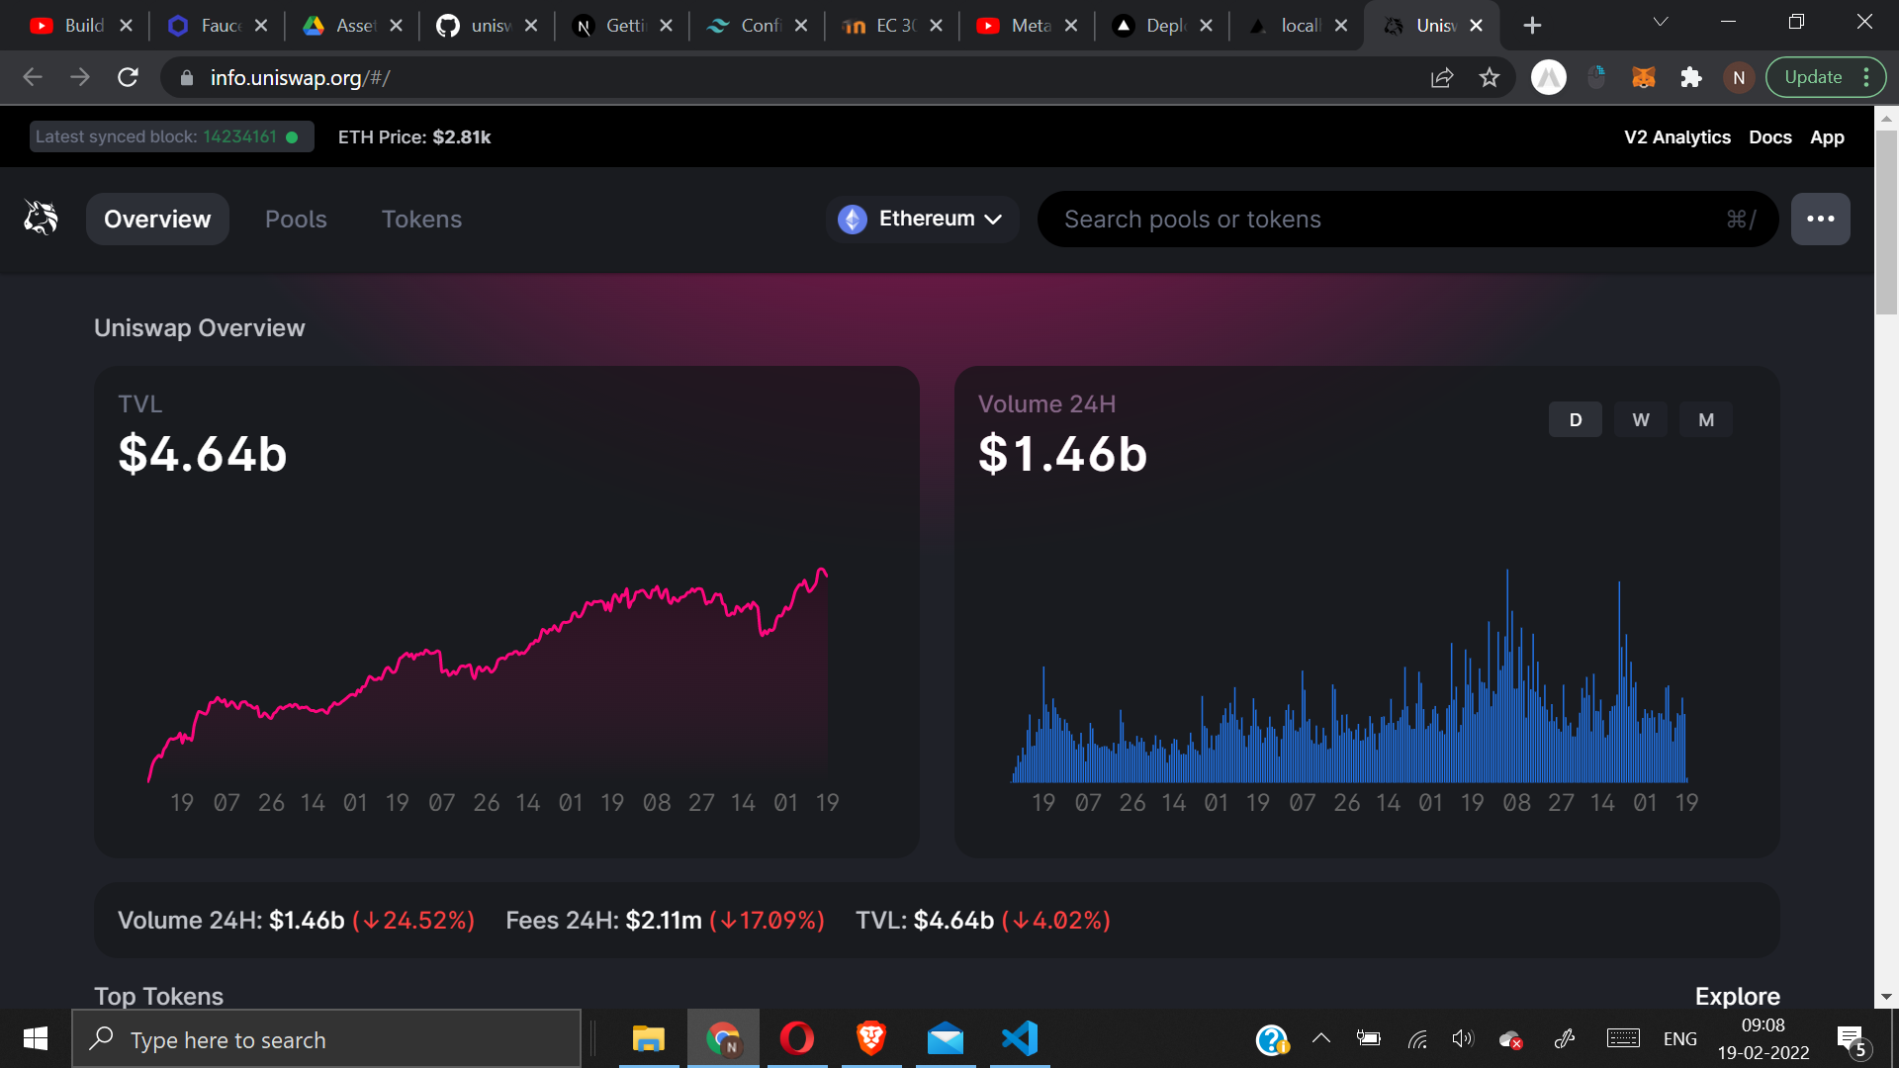
Task: Expand the Ethereum network dropdown
Action: (x=921, y=219)
